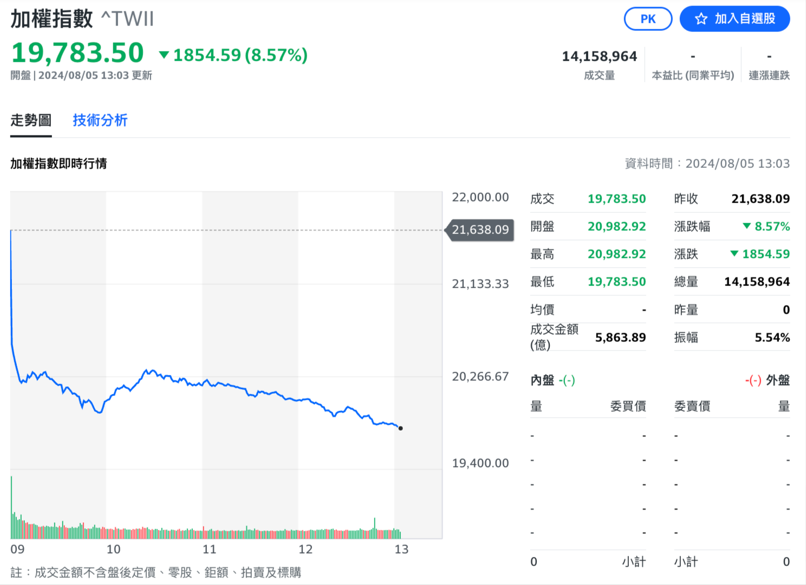Image resolution: width=806 pixels, height=585 pixels.
Task: Click the 12 o'clock label on the time axis
Action: 305,549
